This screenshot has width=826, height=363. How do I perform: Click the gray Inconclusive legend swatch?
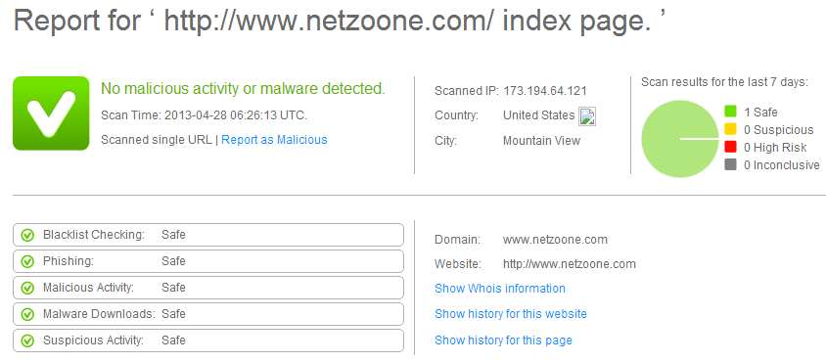pyautogui.click(x=730, y=165)
